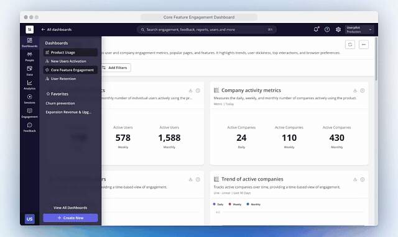Toggle the Monthly series in chart legend
Screen dimensions: 398x237
click(254, 204)
